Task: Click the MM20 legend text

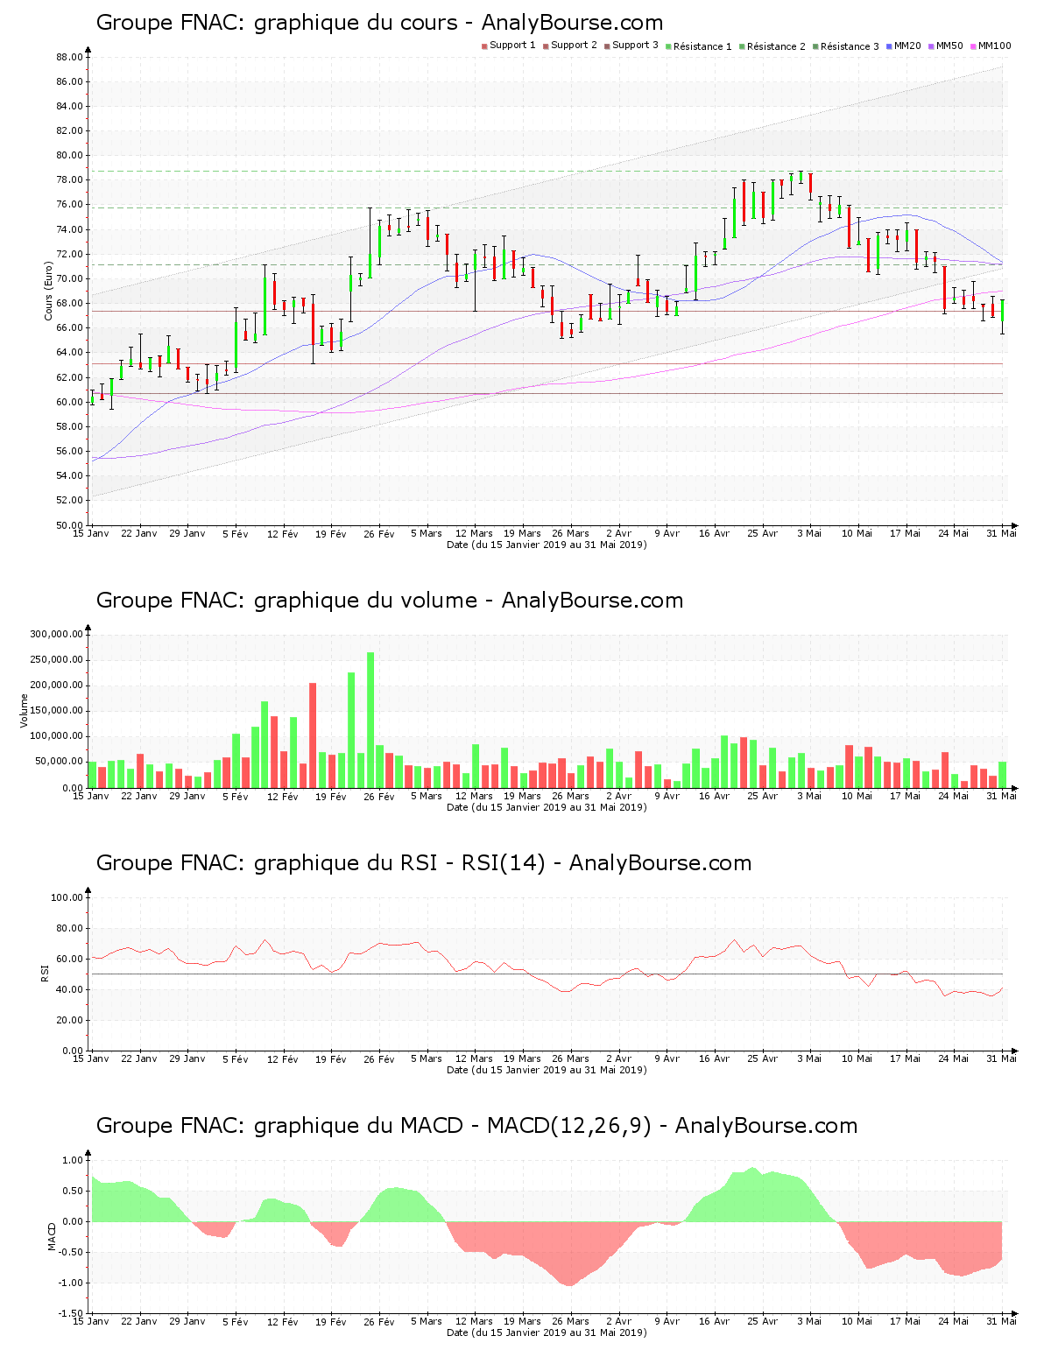Action: [907, 46]
